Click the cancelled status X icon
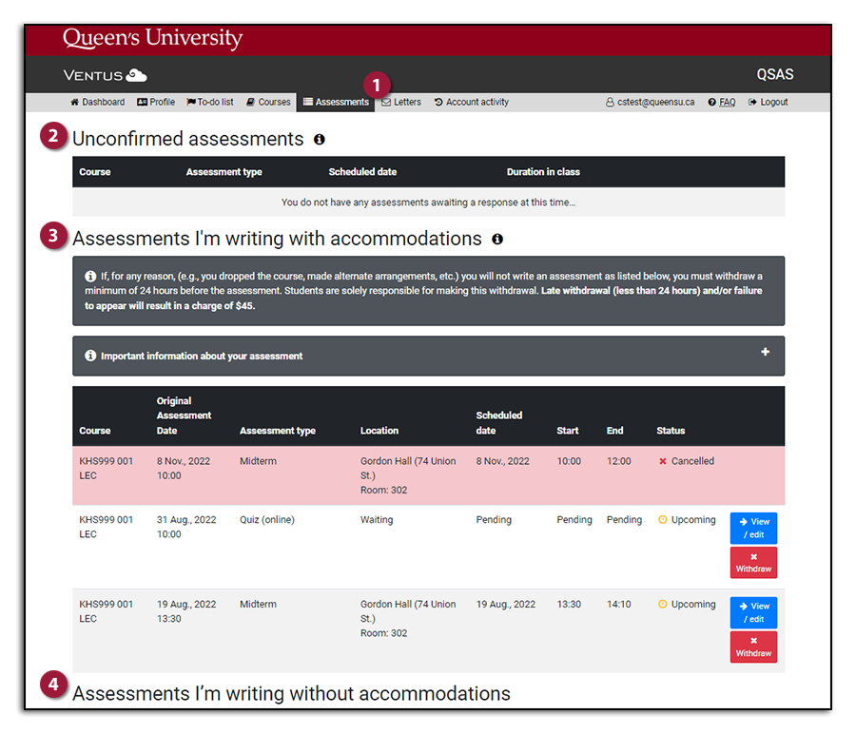The image size is (856, 734). coord(663,461)
